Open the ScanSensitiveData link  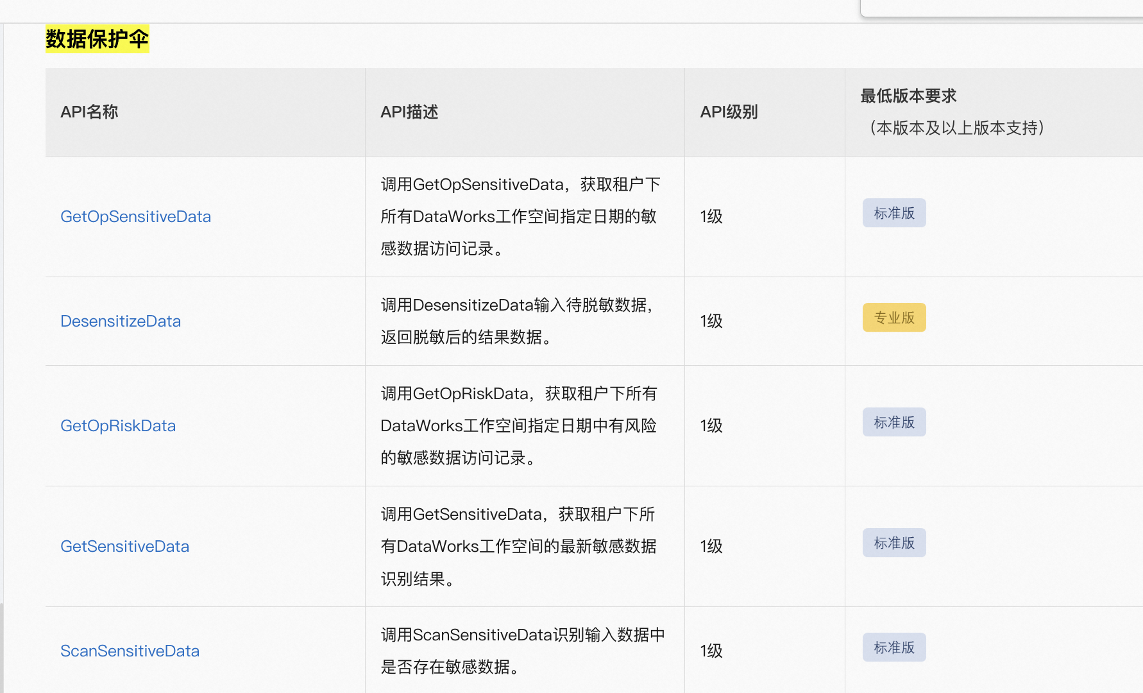[x=130, y=651]
